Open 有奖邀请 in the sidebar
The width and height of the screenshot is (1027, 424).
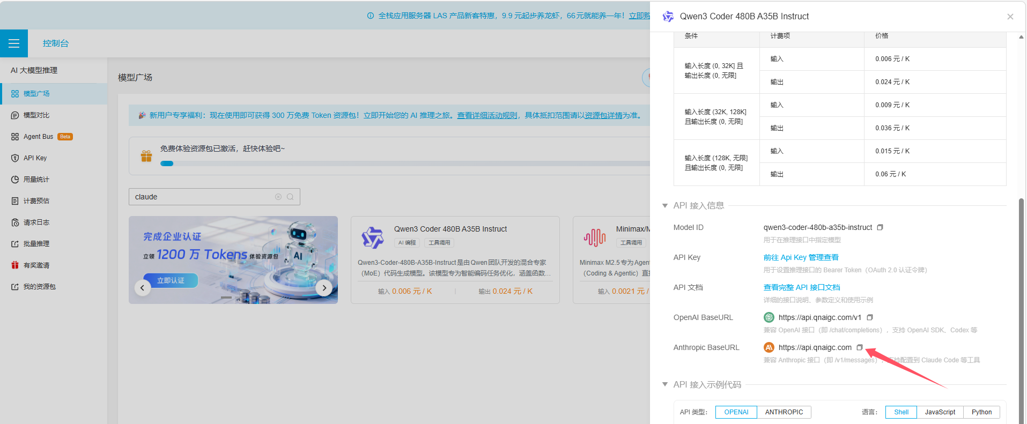click(54, 265)
